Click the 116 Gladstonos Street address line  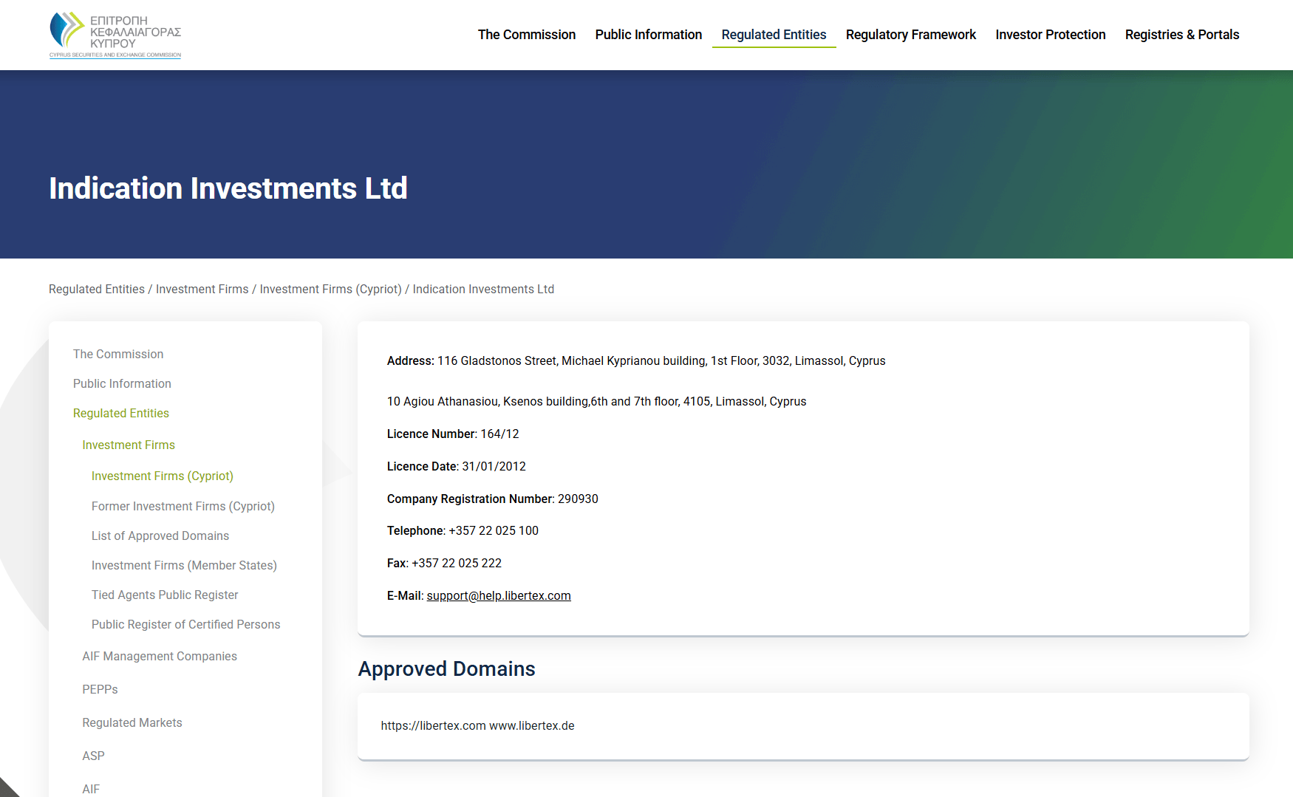click(636, 361)
